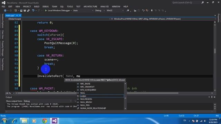This screenshot has height=124, width=221.
Task: Click the Find in Files toolbar icon
Action: tap(128, 11)
